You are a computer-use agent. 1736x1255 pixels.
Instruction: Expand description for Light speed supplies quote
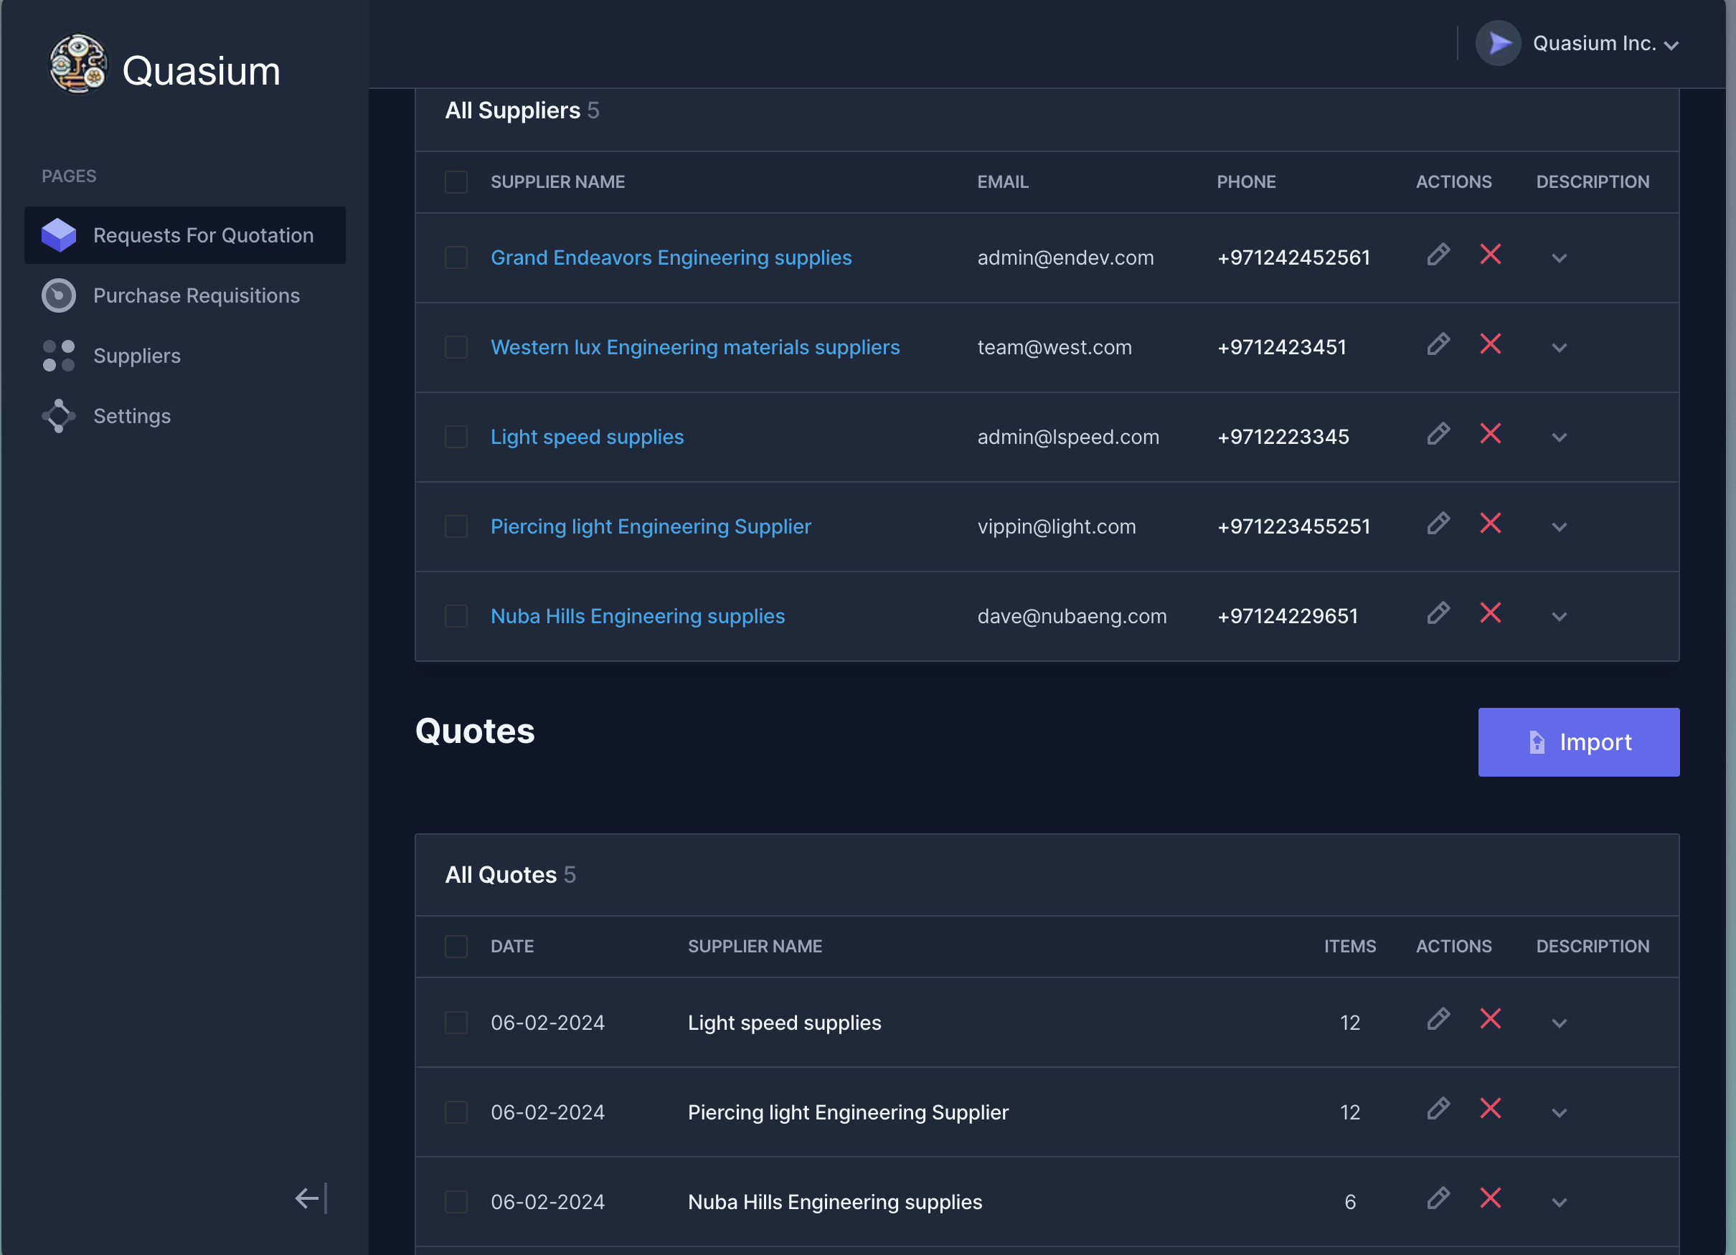[x=1560, y=1023]
